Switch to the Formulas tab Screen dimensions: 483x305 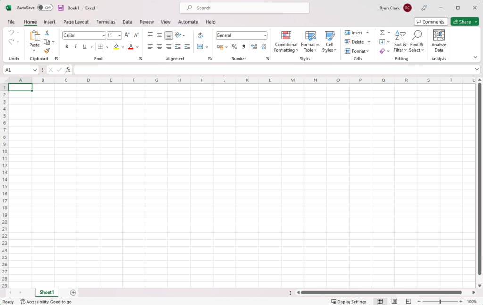point(106,22)
